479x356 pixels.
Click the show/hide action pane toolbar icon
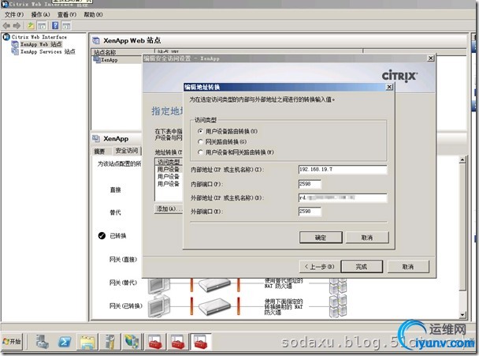pos(66,26)
